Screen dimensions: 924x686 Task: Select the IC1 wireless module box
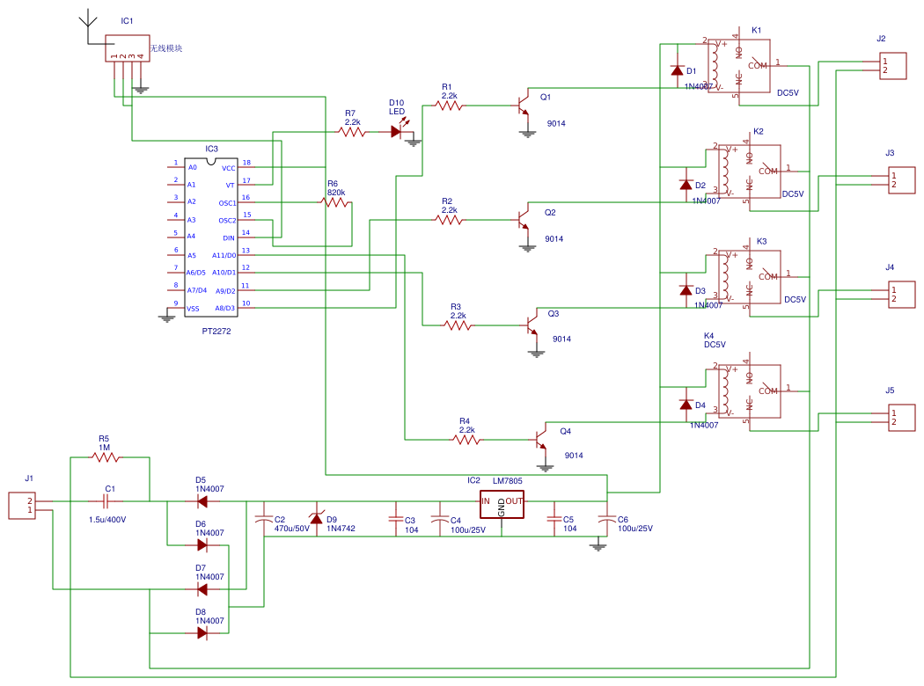click(x=128, y=48)
